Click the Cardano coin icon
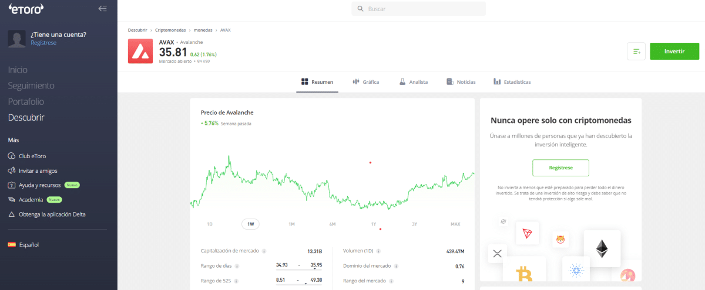This screenshot has width=705, height=290. click(x=575, y=271)
